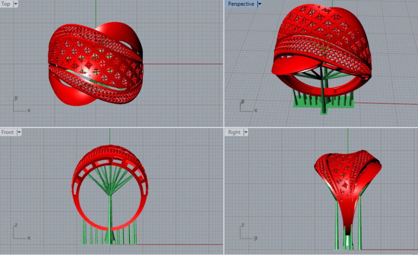Viewport: 418px width, 255px height.
Task: Activate the Perspective viewport title label
Action: [241, 4]
